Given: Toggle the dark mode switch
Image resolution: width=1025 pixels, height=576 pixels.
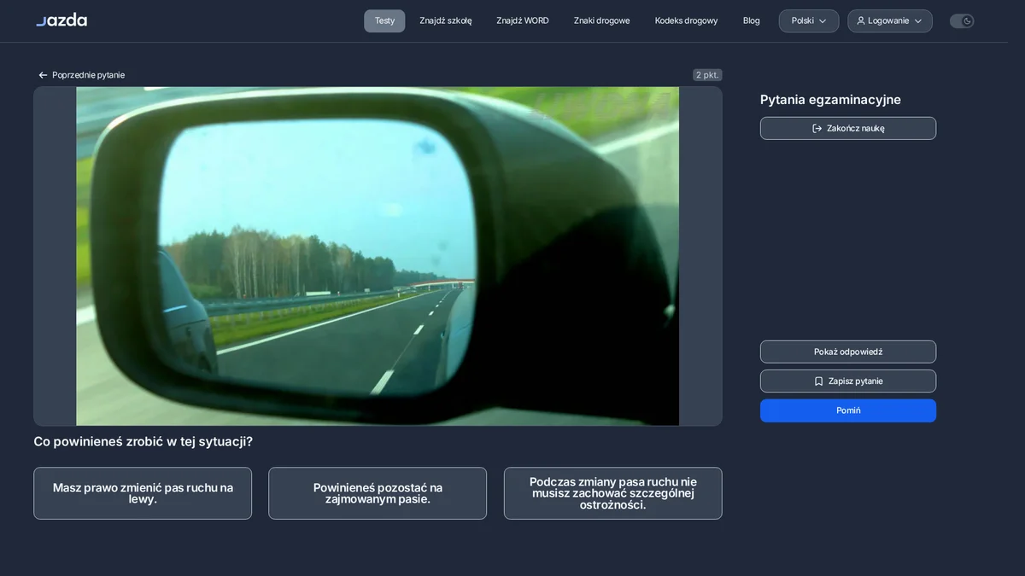Looking at the screenshot, I should (962, 20).
